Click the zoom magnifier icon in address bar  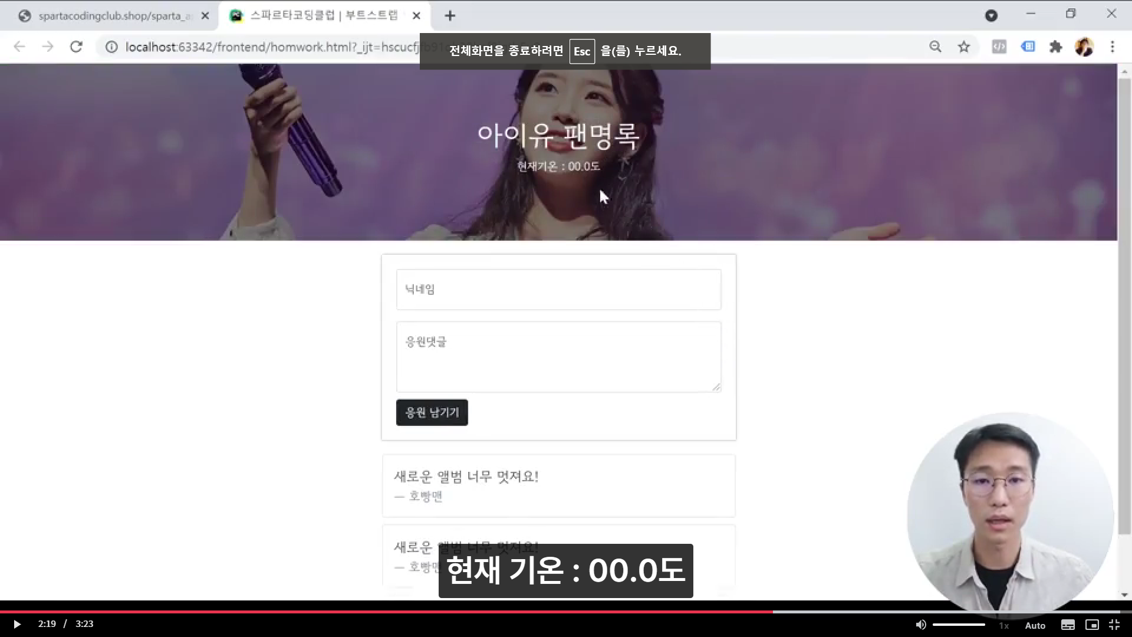[x=936, y=47]
